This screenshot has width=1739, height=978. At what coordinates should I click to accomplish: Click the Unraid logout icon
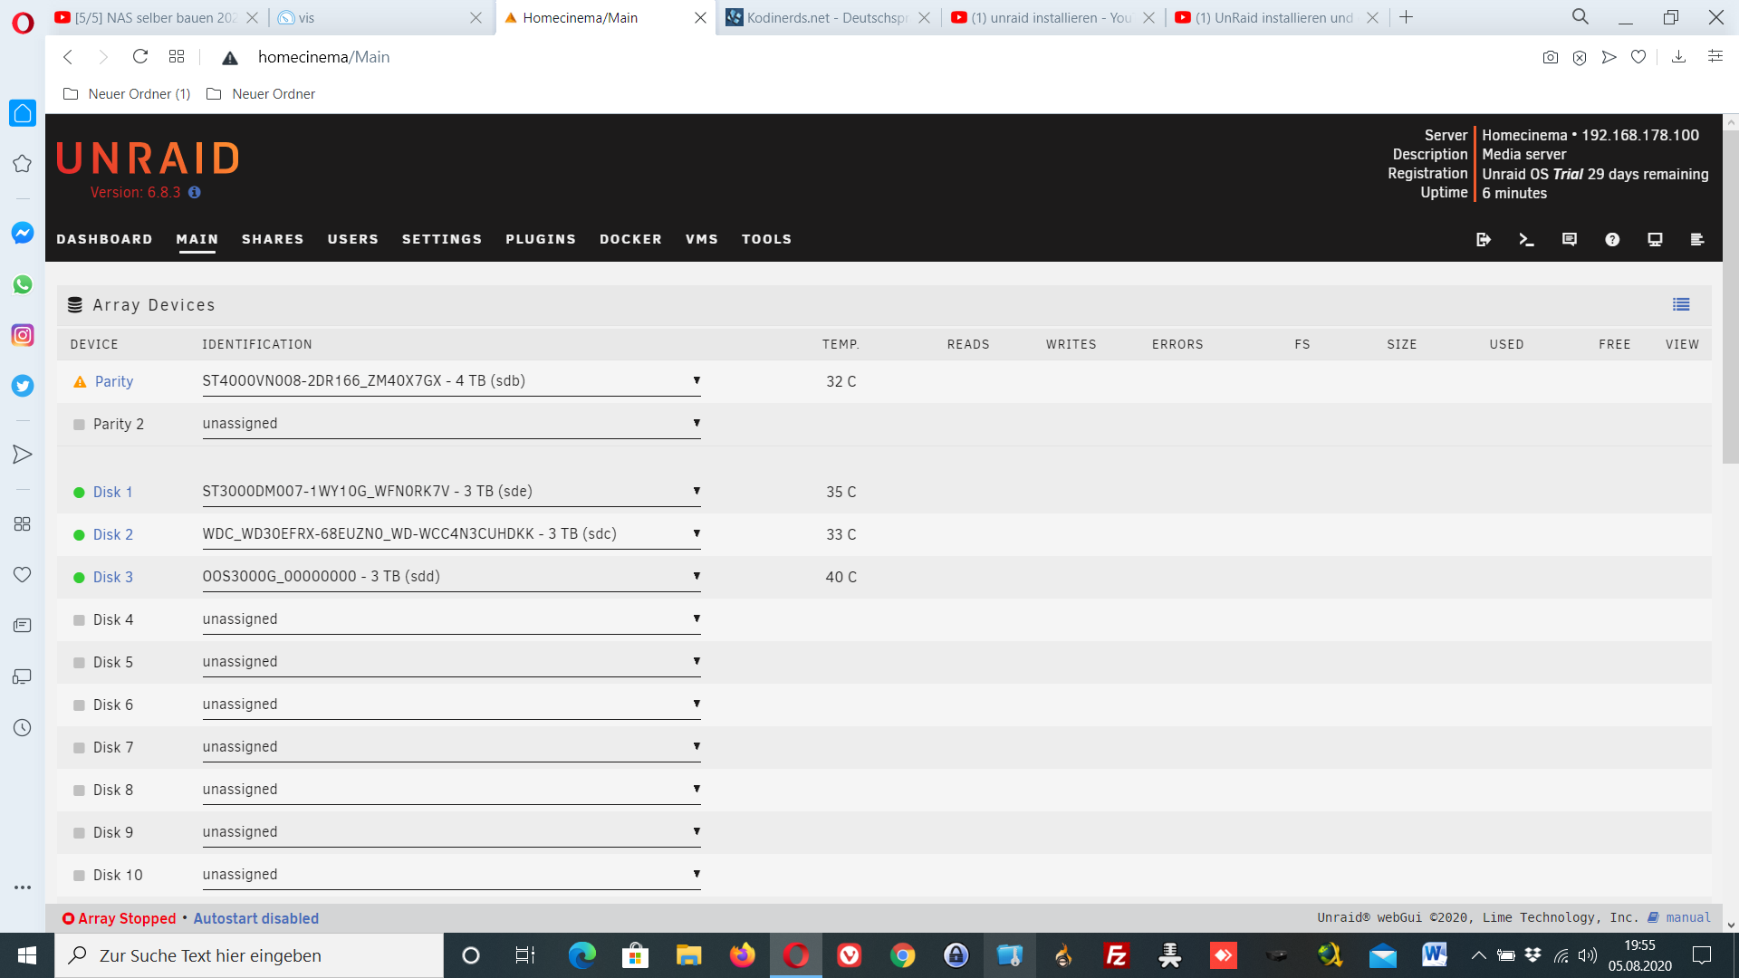1483,239
